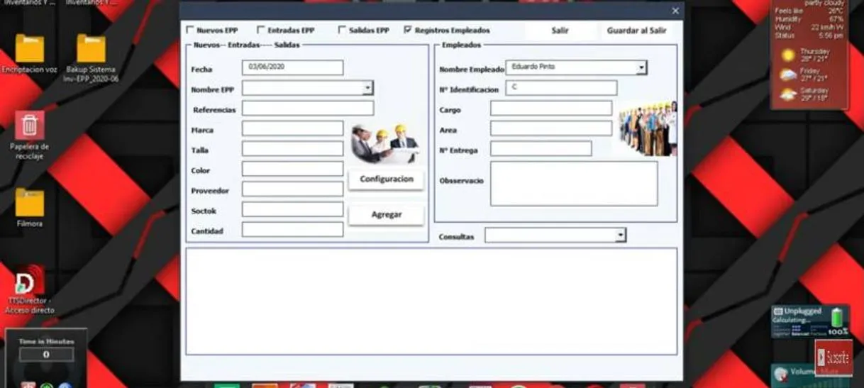The image size is (864, 388).
Task: Focus the Fecha field showing 03/06/2020
Action: pyautogui.click(x=292, y=67)
